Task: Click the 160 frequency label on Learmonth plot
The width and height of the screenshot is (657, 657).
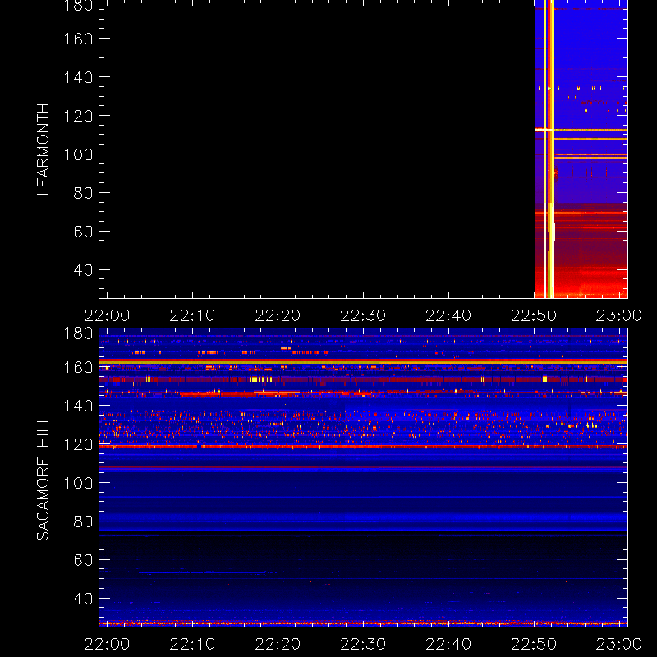Action: click(78, 39)
